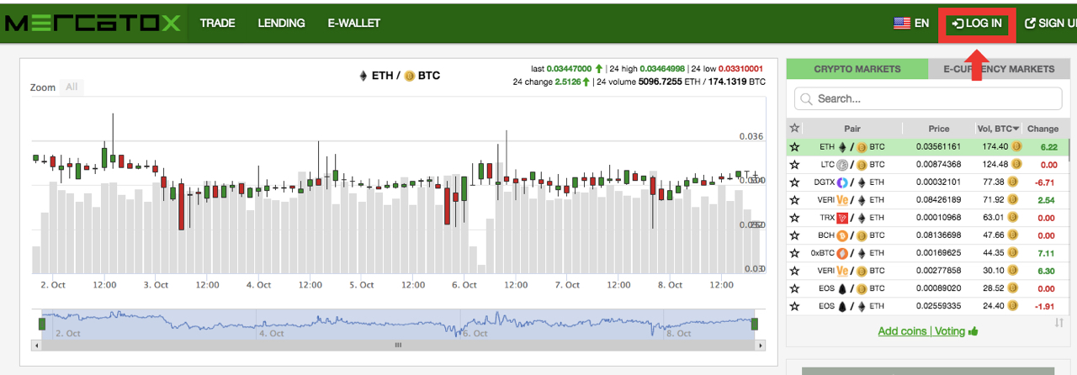
Task: Click the US flag icon
Action: (x=902, y=24)
